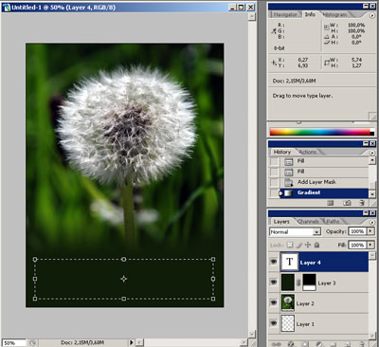379x347 pixels.
Task: Open the Info panel crosshair units options
Action: pyautogui.click(x=274, y=63)
